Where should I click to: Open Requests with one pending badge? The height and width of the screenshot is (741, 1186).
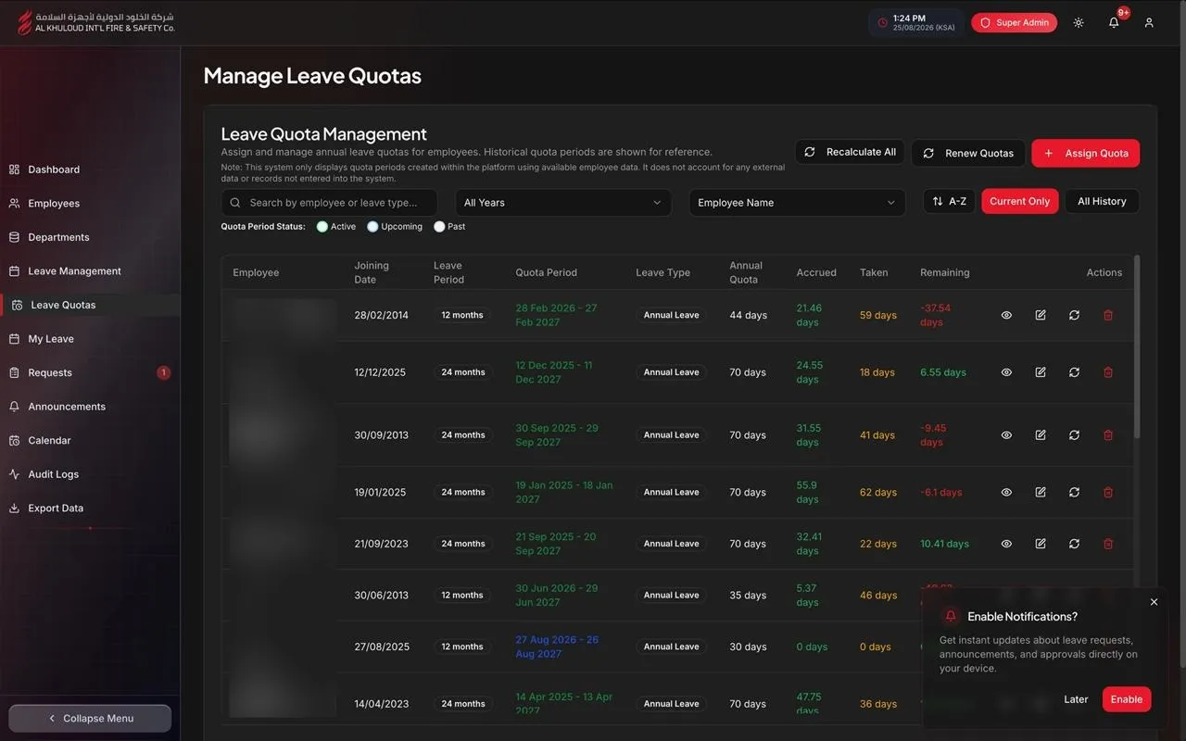pos(90,372)
